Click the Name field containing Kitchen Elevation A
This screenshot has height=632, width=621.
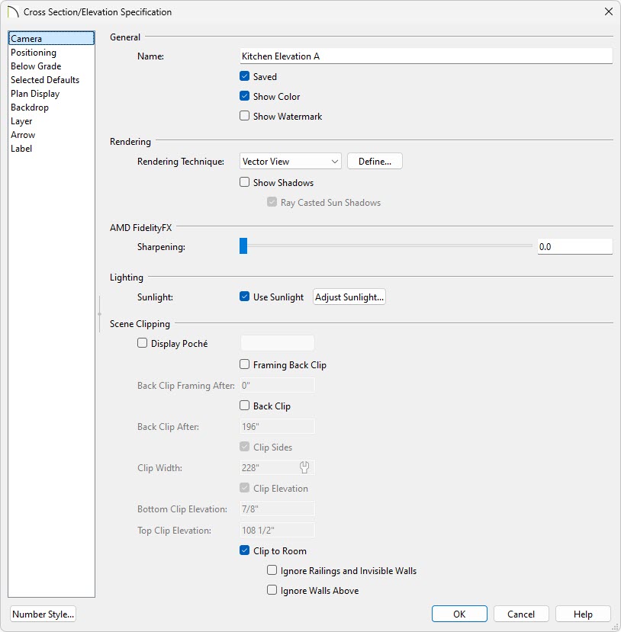[x=426, y=56]
